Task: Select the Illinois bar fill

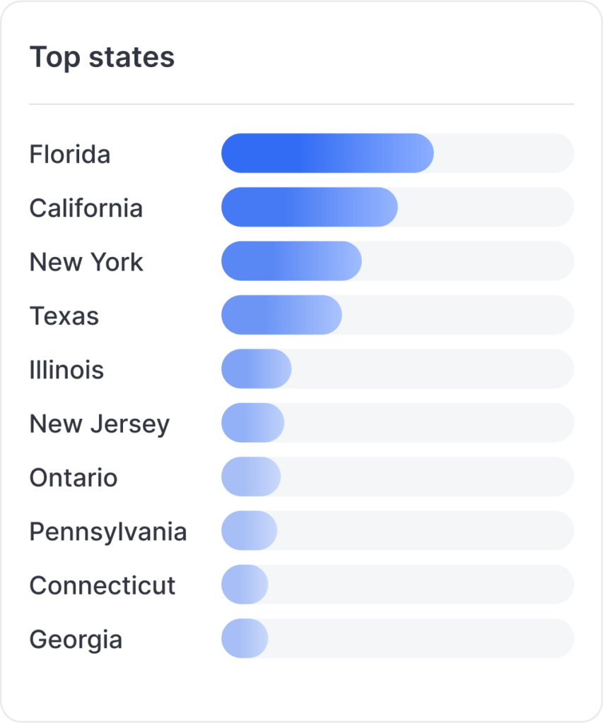Action: (256, 369)
